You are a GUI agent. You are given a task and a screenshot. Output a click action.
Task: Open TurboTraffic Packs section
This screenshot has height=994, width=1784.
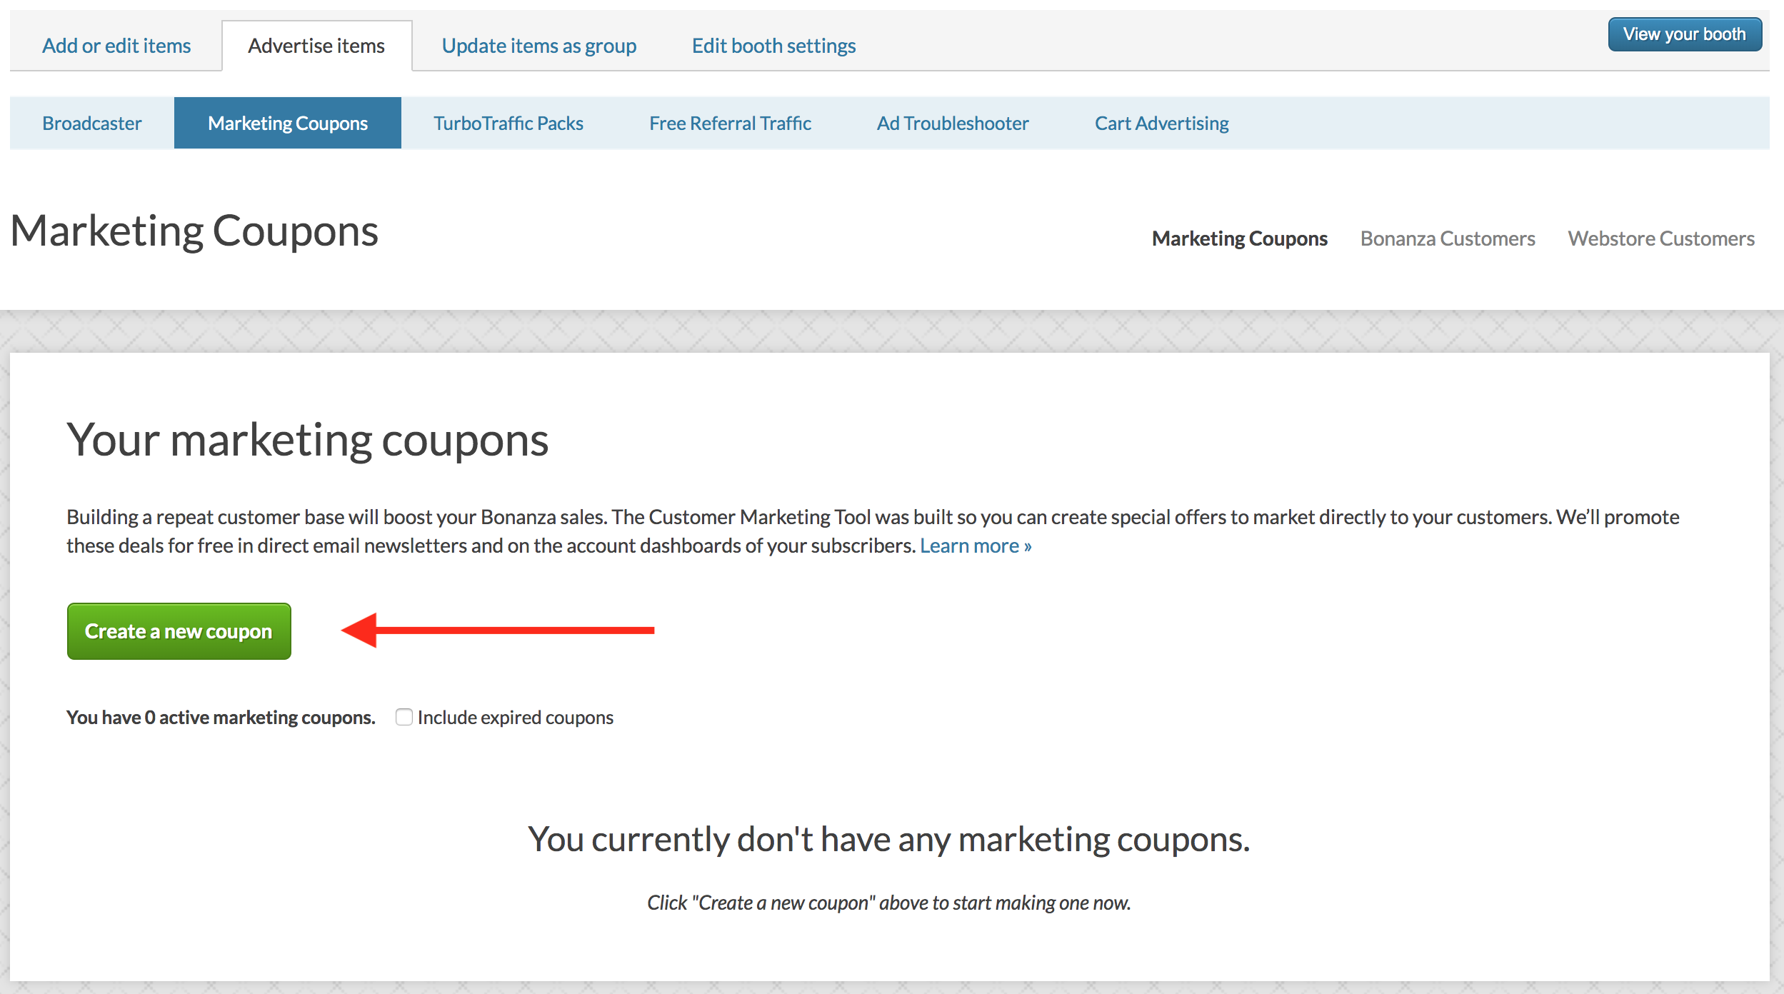point(508,123)
